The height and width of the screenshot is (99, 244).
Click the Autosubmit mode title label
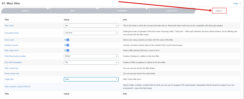pos(12,33)
